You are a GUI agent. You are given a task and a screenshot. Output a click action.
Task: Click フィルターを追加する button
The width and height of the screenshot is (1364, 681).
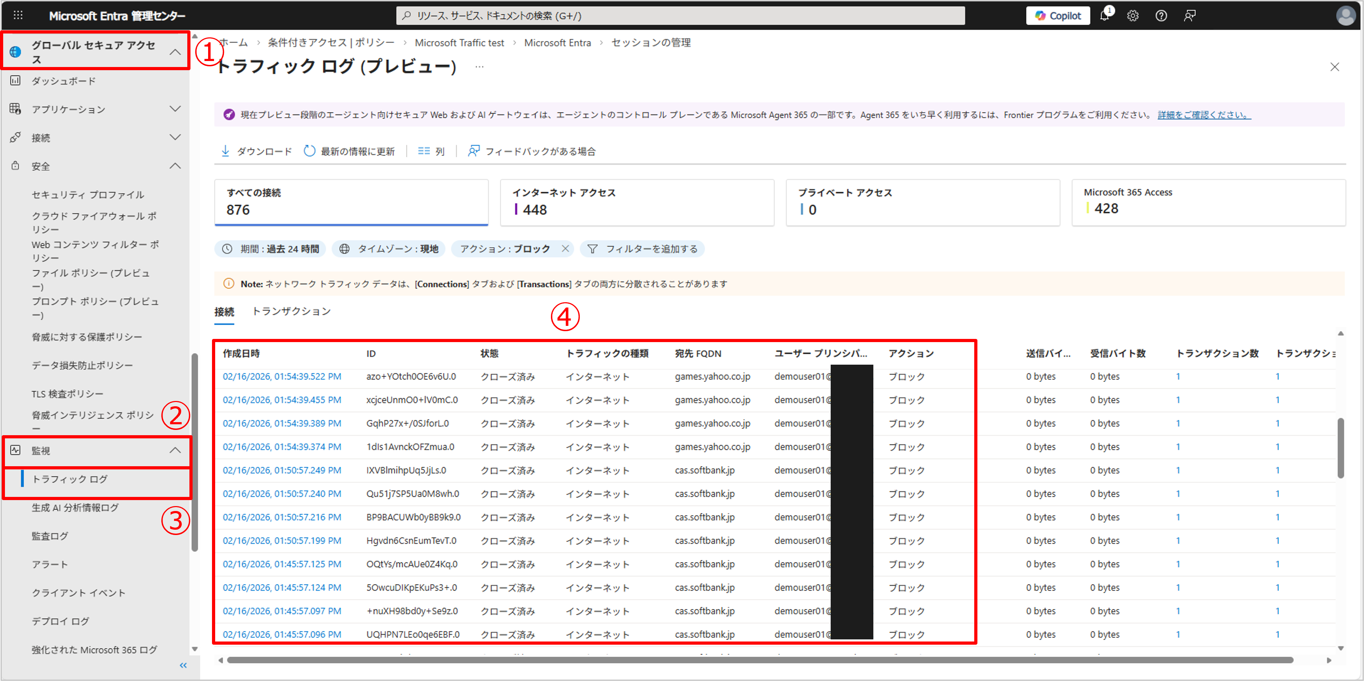(642, 249)
